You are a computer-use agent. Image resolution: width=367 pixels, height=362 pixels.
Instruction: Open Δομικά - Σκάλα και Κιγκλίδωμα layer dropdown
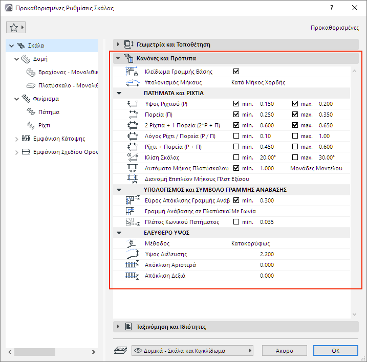pyautogui.click(x=192, y=351)
